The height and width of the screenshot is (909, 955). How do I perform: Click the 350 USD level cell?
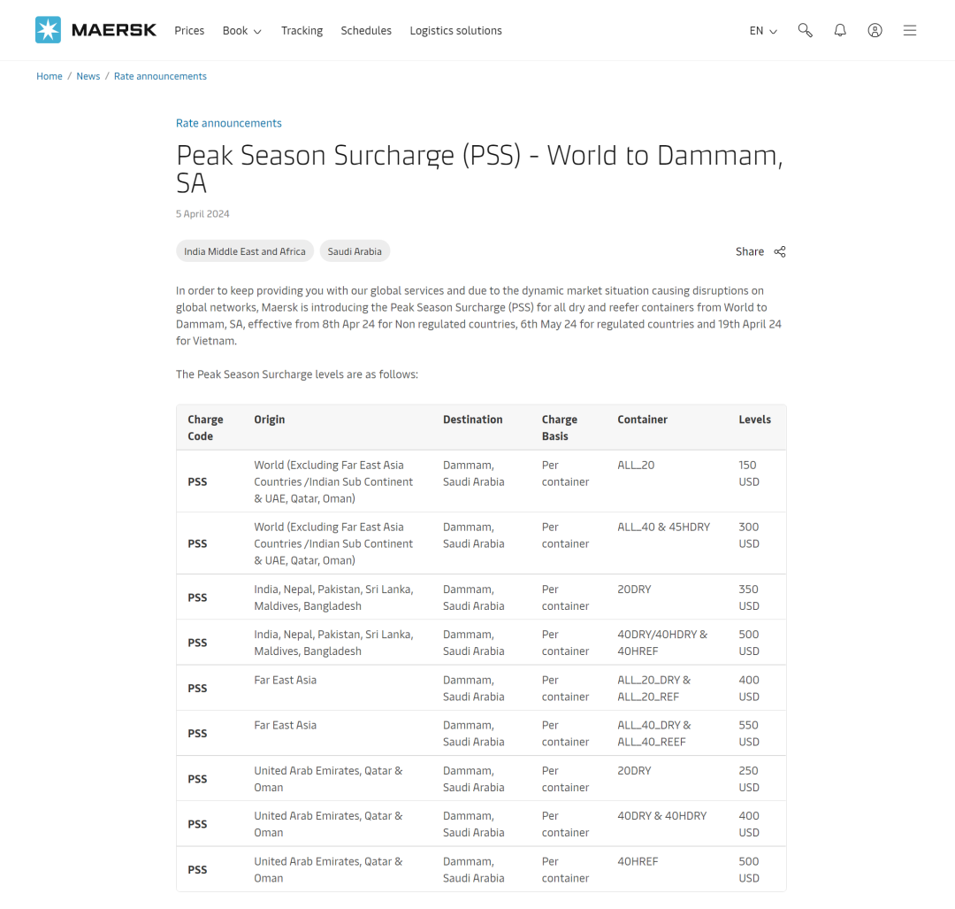[749, 597]
